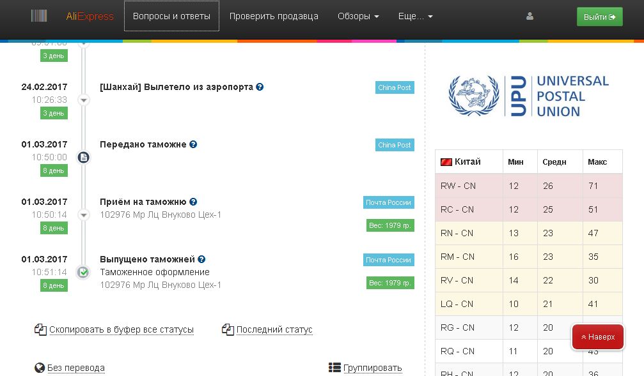Open the 'Еще...' dropdown menu
Screen dimensions: 644x376
(415, 17)
